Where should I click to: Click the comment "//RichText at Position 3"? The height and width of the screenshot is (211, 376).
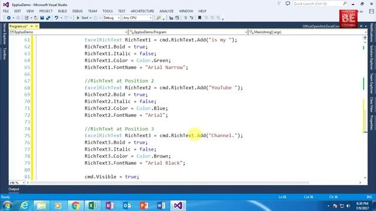pos(119,129)
